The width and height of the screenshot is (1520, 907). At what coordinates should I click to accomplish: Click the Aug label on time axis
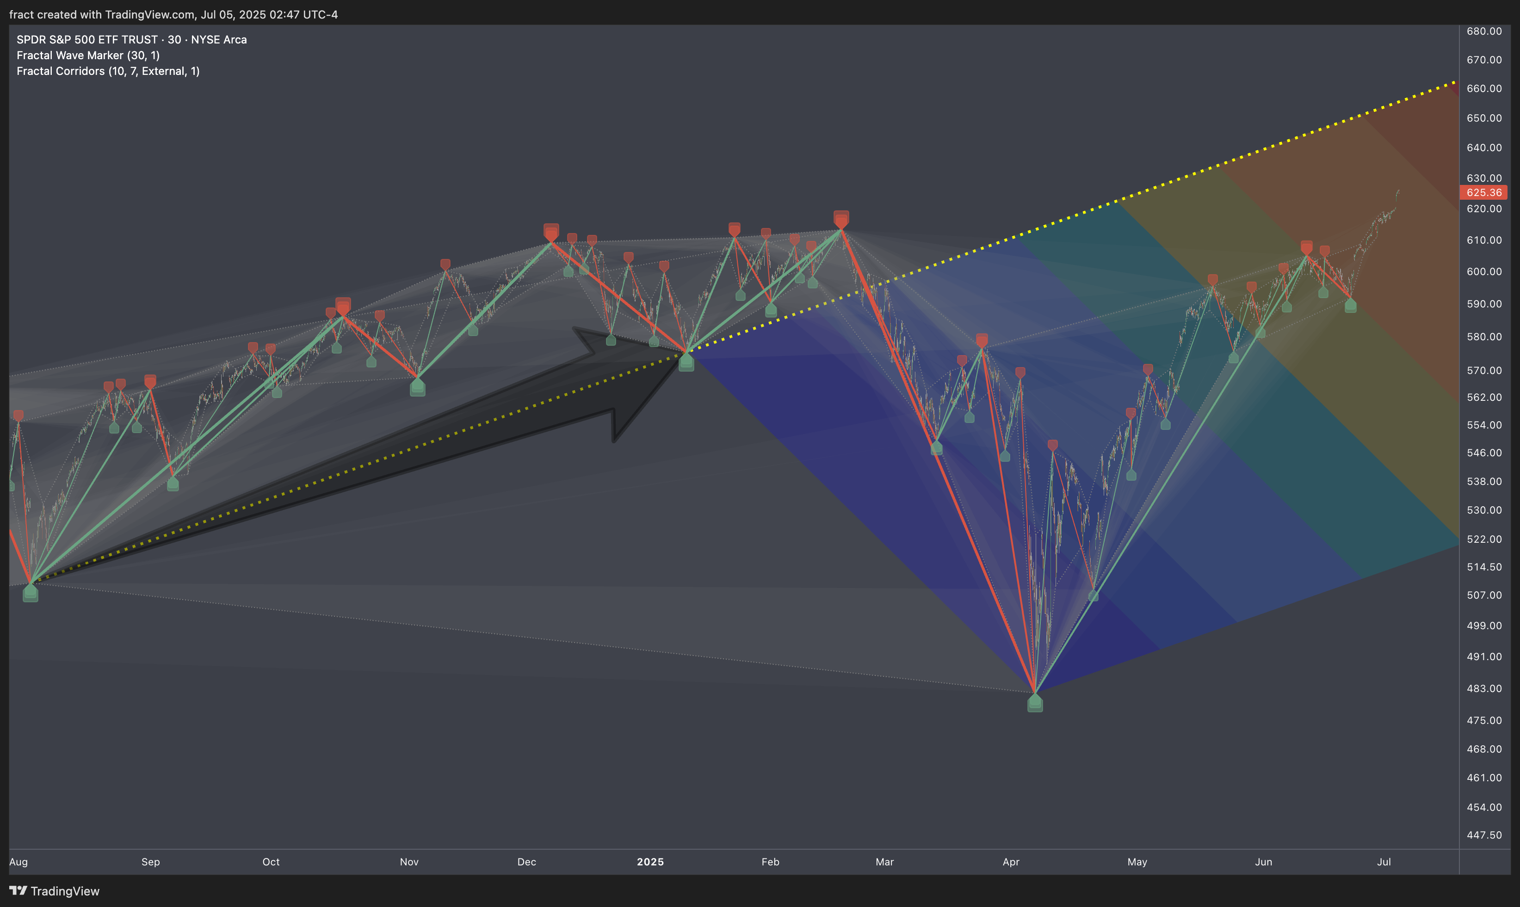[x=19, y=862]
